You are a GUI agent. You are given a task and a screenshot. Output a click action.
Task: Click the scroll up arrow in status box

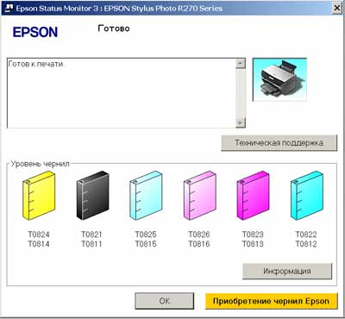click(x=241, y=64)
